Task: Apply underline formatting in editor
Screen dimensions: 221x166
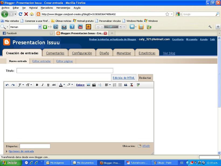Action: click(x=48, y=85)
